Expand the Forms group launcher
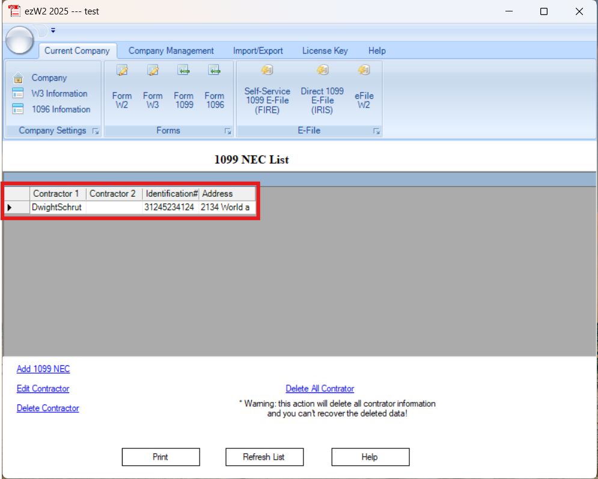 point(227,131)
